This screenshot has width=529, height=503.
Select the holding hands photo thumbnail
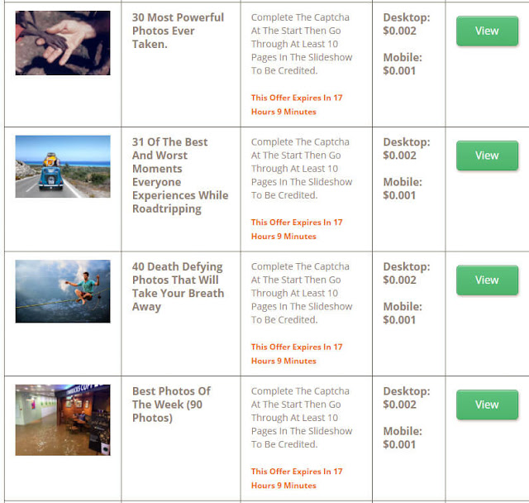coord(63,43)
